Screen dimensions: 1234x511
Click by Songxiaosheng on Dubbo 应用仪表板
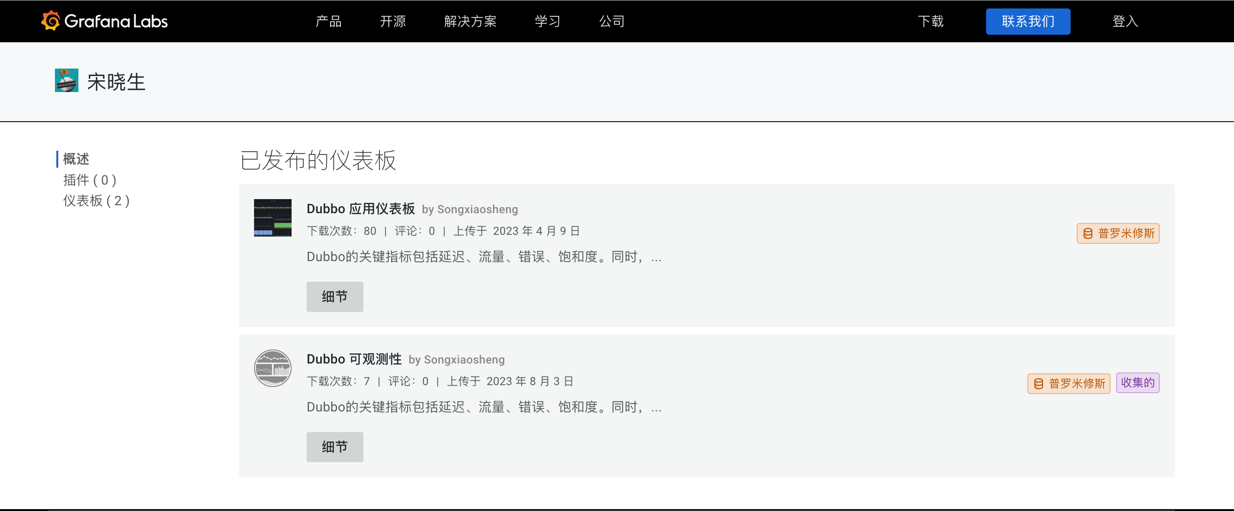click(470, 209)
